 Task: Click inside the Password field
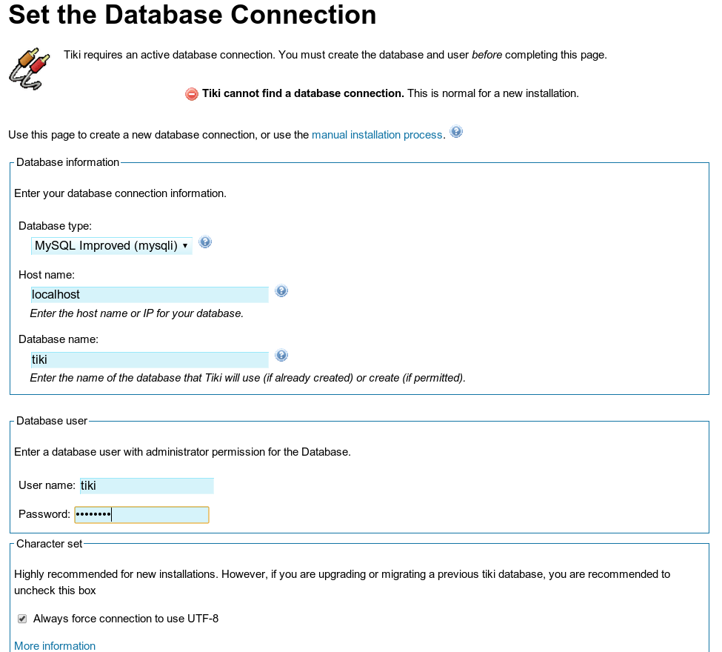pos(141,515)
